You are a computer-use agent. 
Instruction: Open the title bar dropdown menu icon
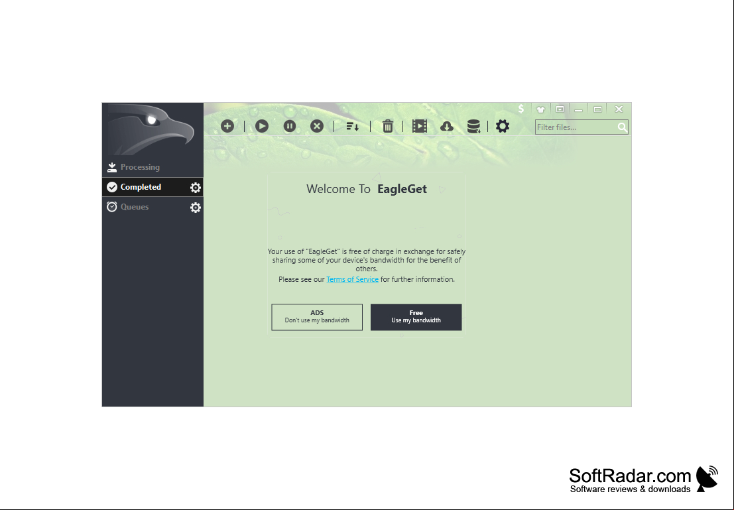coord(560,109)
